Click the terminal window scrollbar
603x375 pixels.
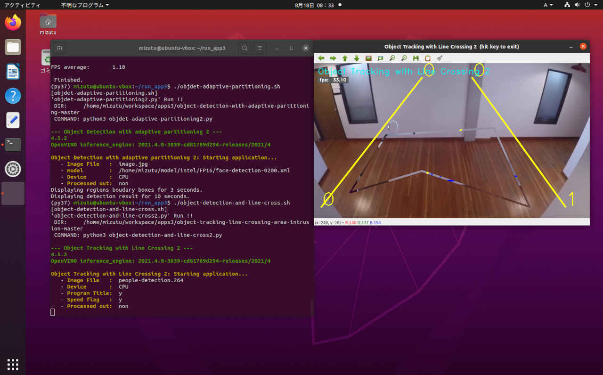(311, 307)
